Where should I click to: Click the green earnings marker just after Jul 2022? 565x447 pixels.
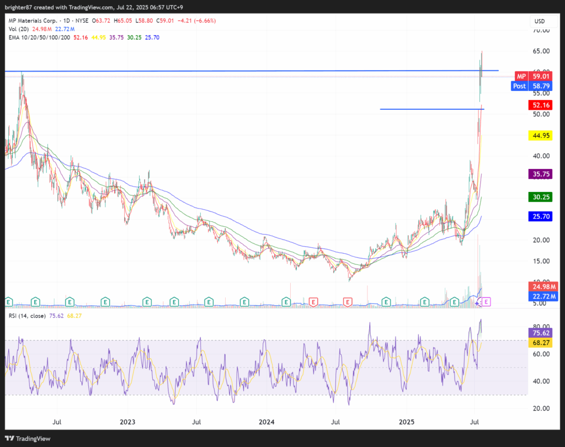(70, 302)
